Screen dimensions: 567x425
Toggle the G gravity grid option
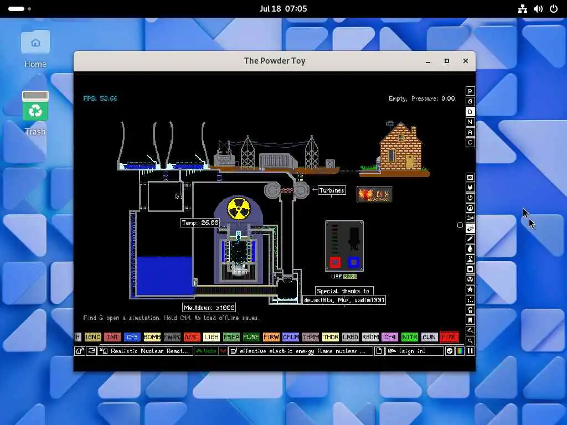point(470,102)
